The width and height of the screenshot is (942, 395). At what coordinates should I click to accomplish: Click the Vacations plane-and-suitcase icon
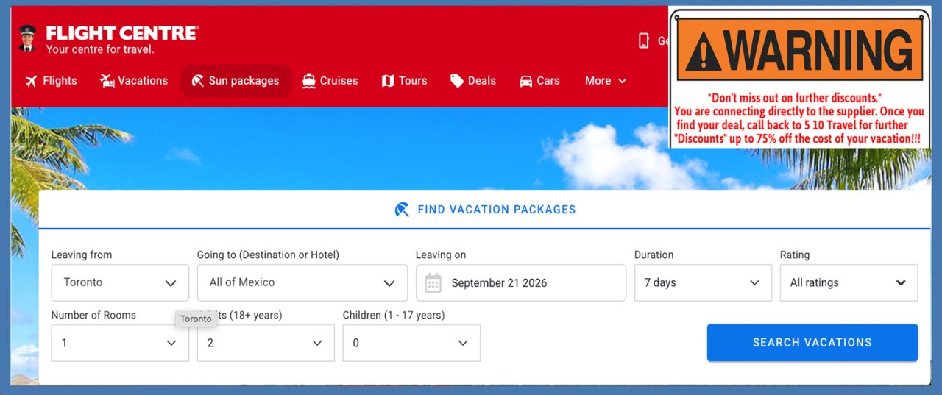pyautogui.click(x=107, y=81)
